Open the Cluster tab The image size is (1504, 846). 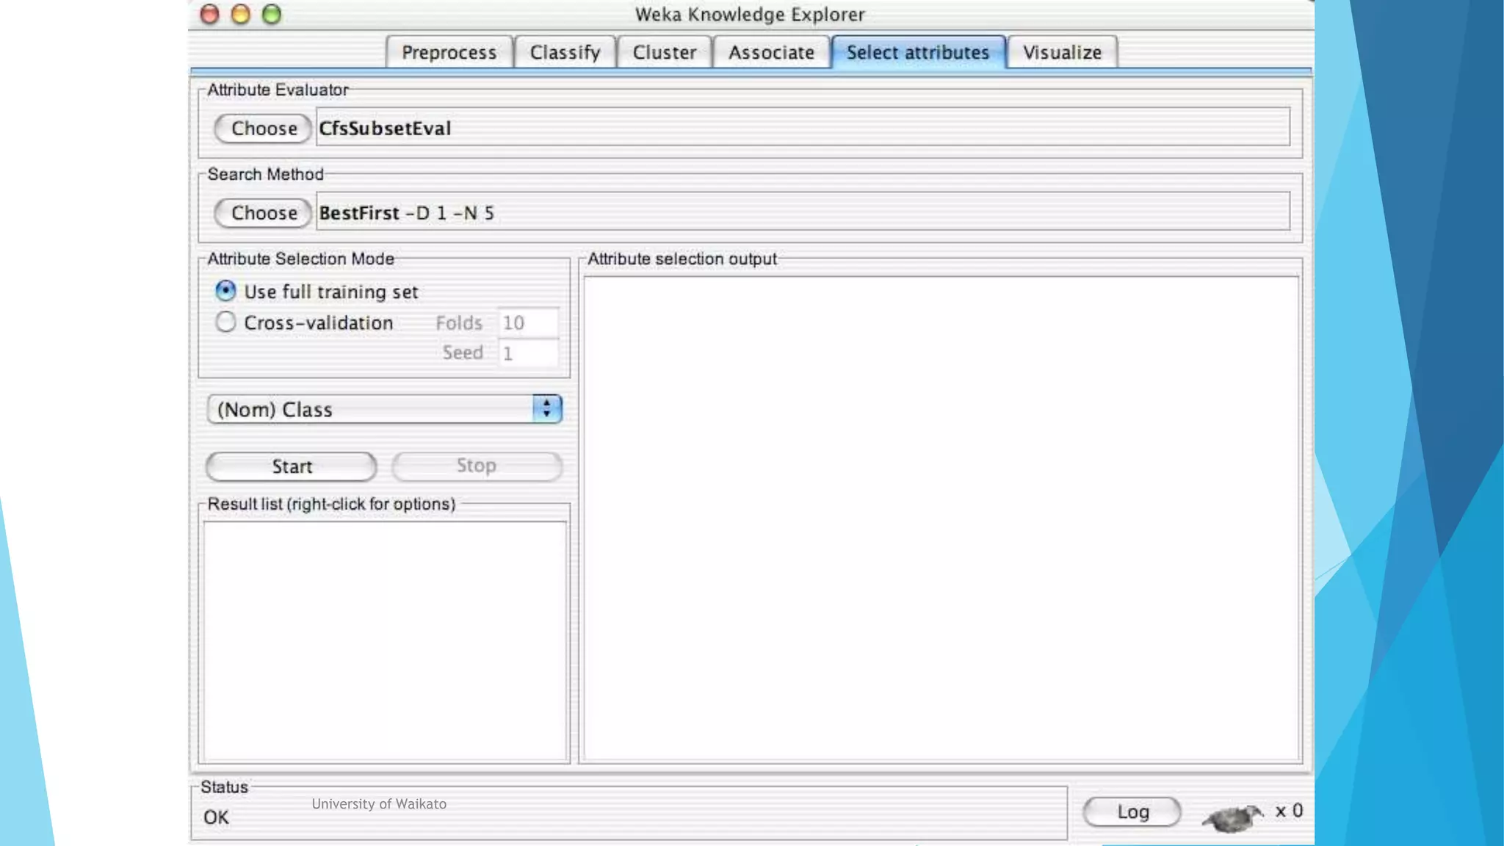pyautogui.click(x=664, y=52)
